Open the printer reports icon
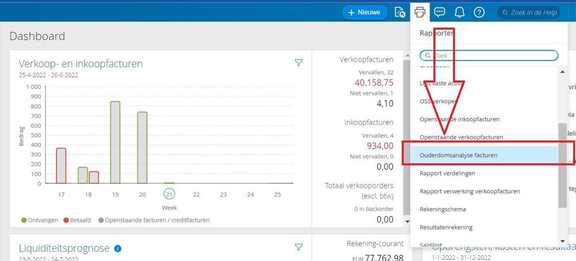 [x=420, y=12]
